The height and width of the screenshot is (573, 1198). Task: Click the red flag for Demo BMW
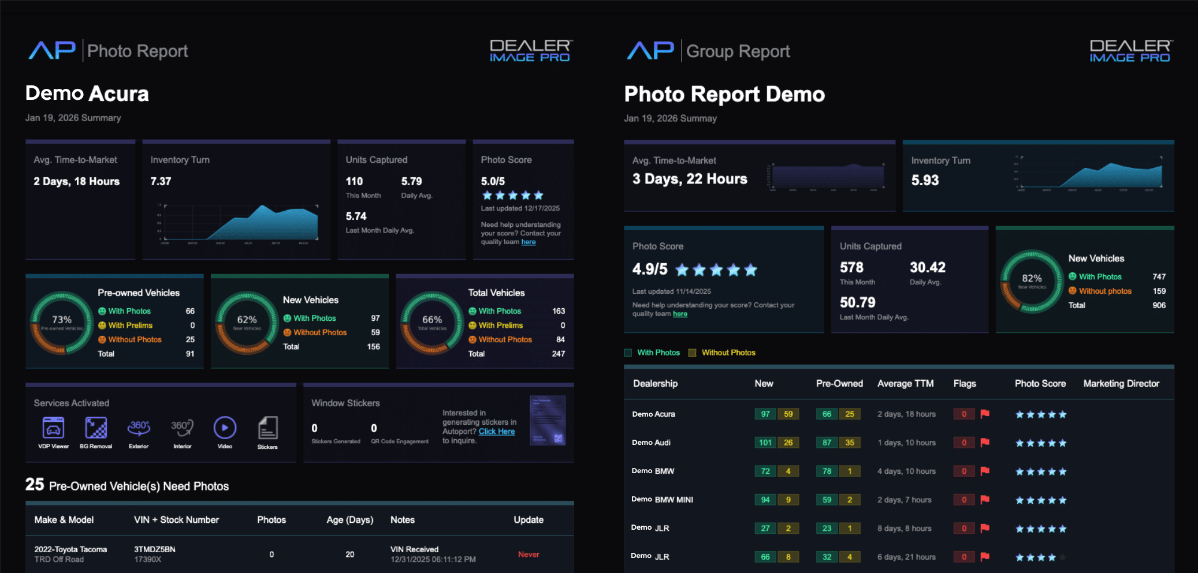coord(985,471)
